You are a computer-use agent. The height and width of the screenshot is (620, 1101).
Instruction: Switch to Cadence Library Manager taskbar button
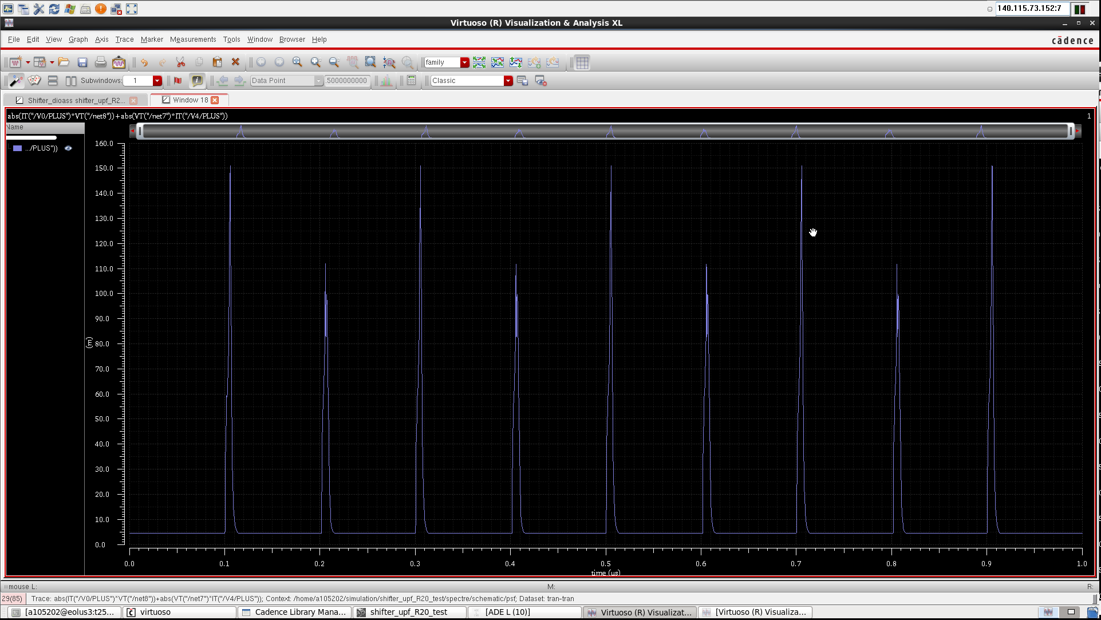click(x=294, y=612)
